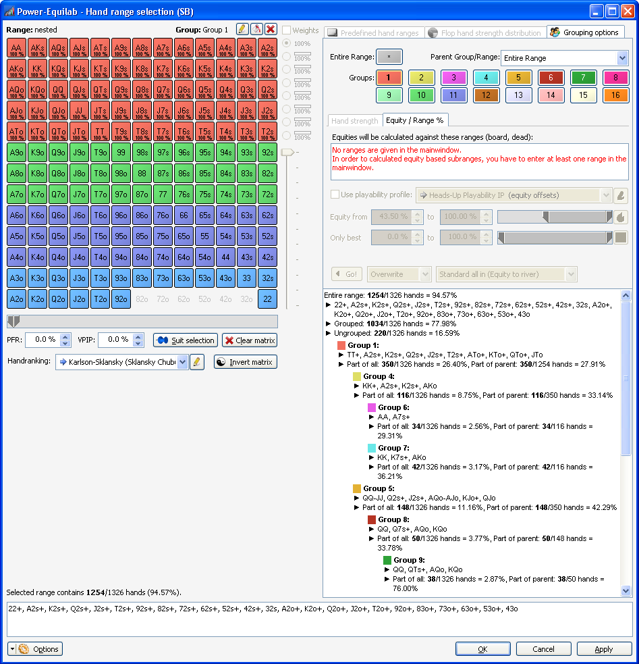Click the range percentage slider below matrix
This screenshot has width=639, height=664.
(x=142, y=322)
